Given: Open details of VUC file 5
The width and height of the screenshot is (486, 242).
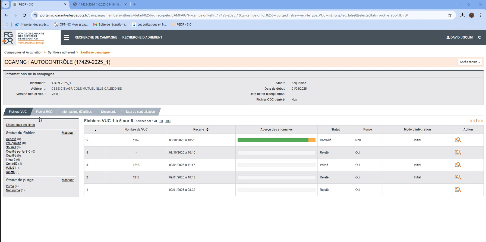Looking at the screenshot, I should click(458, 140).
